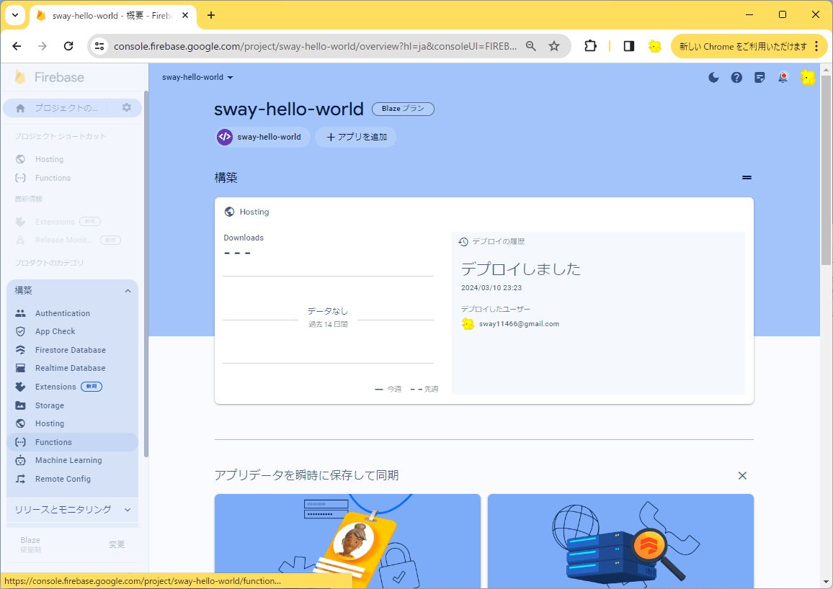833x589 pixels.
Task: Bookmark this page star icon
Action: pyautogui.click(x=554, y=46)
